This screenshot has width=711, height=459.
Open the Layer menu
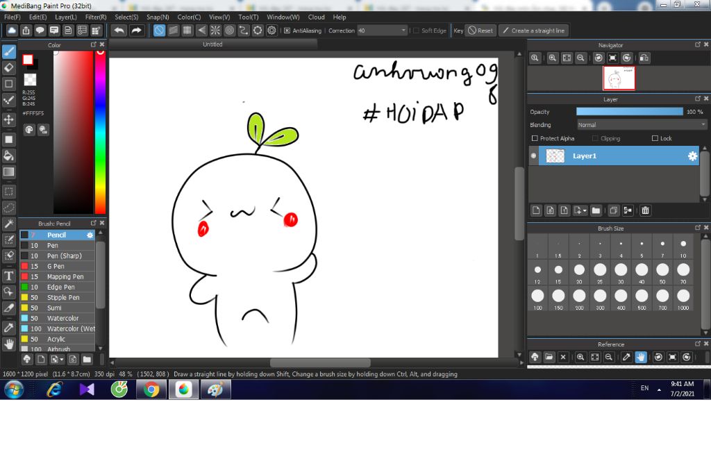click(x=66, y=17)
